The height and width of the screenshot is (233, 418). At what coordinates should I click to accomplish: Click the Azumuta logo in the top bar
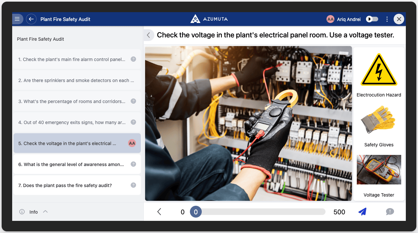195,19
